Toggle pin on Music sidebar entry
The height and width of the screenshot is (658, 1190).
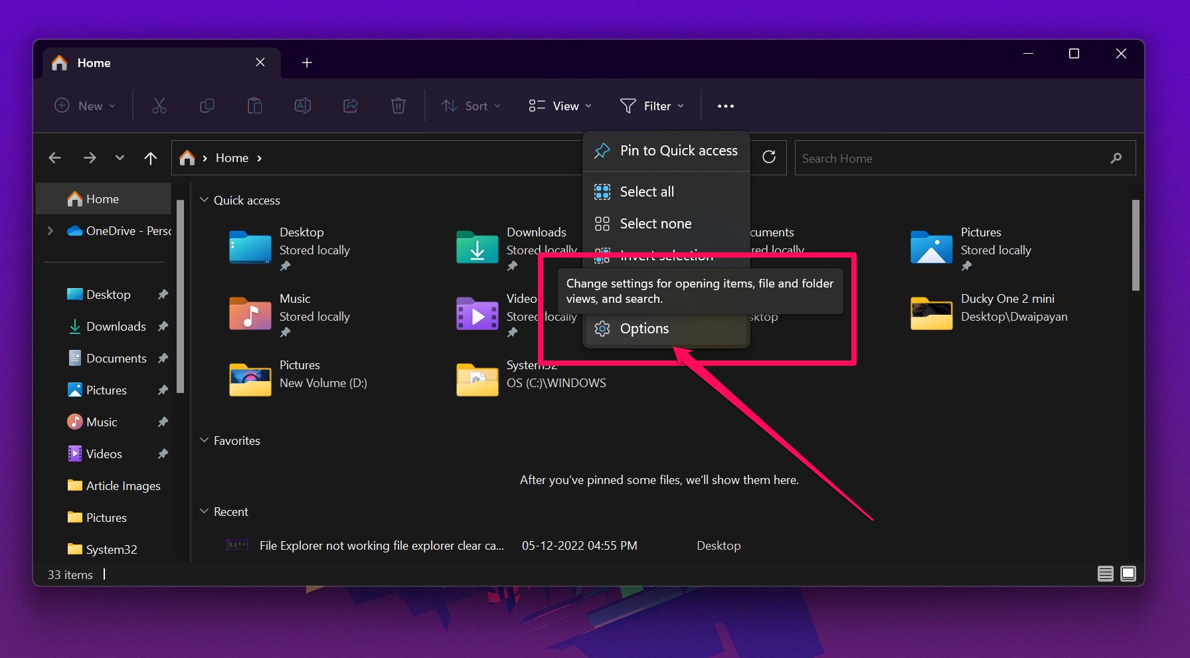163,422
